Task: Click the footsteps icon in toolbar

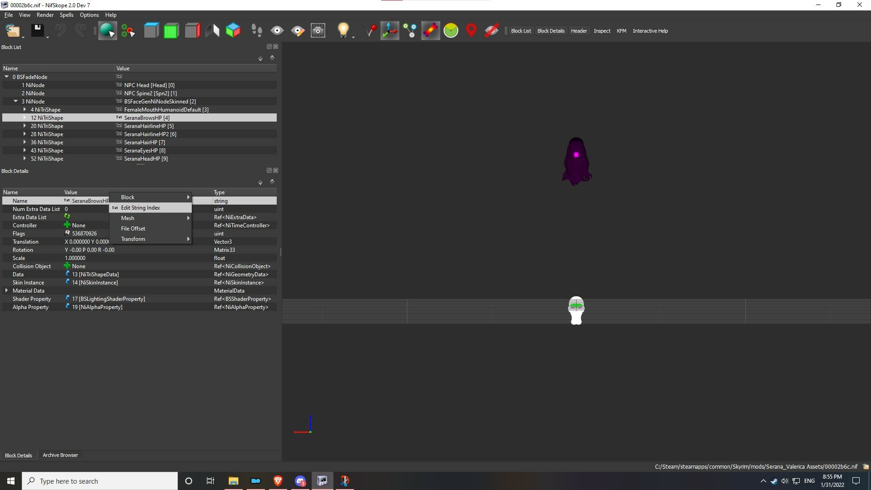Action: click(x=257, y=31)
